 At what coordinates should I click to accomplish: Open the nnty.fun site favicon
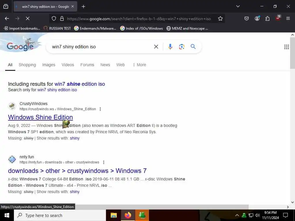(x=12, y=159)
